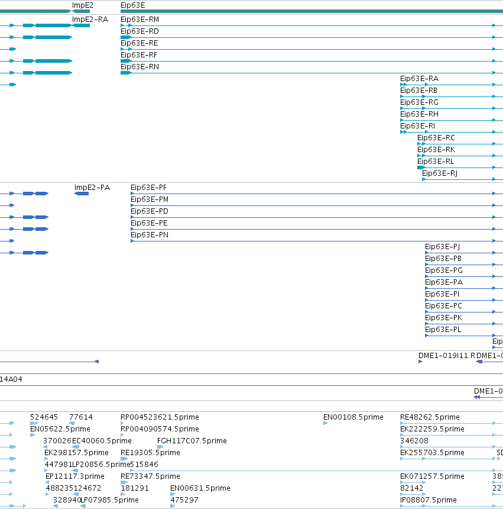This screenshot has height=509, width=503.
Task: Open the Eip63E-RA transcript
Action: point(420,79)
